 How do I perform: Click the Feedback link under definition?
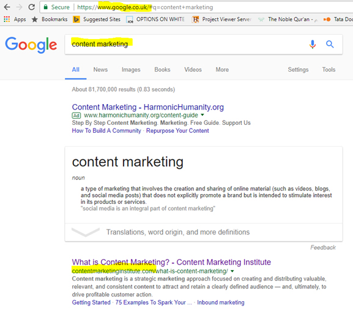click(x=323, y=247)
